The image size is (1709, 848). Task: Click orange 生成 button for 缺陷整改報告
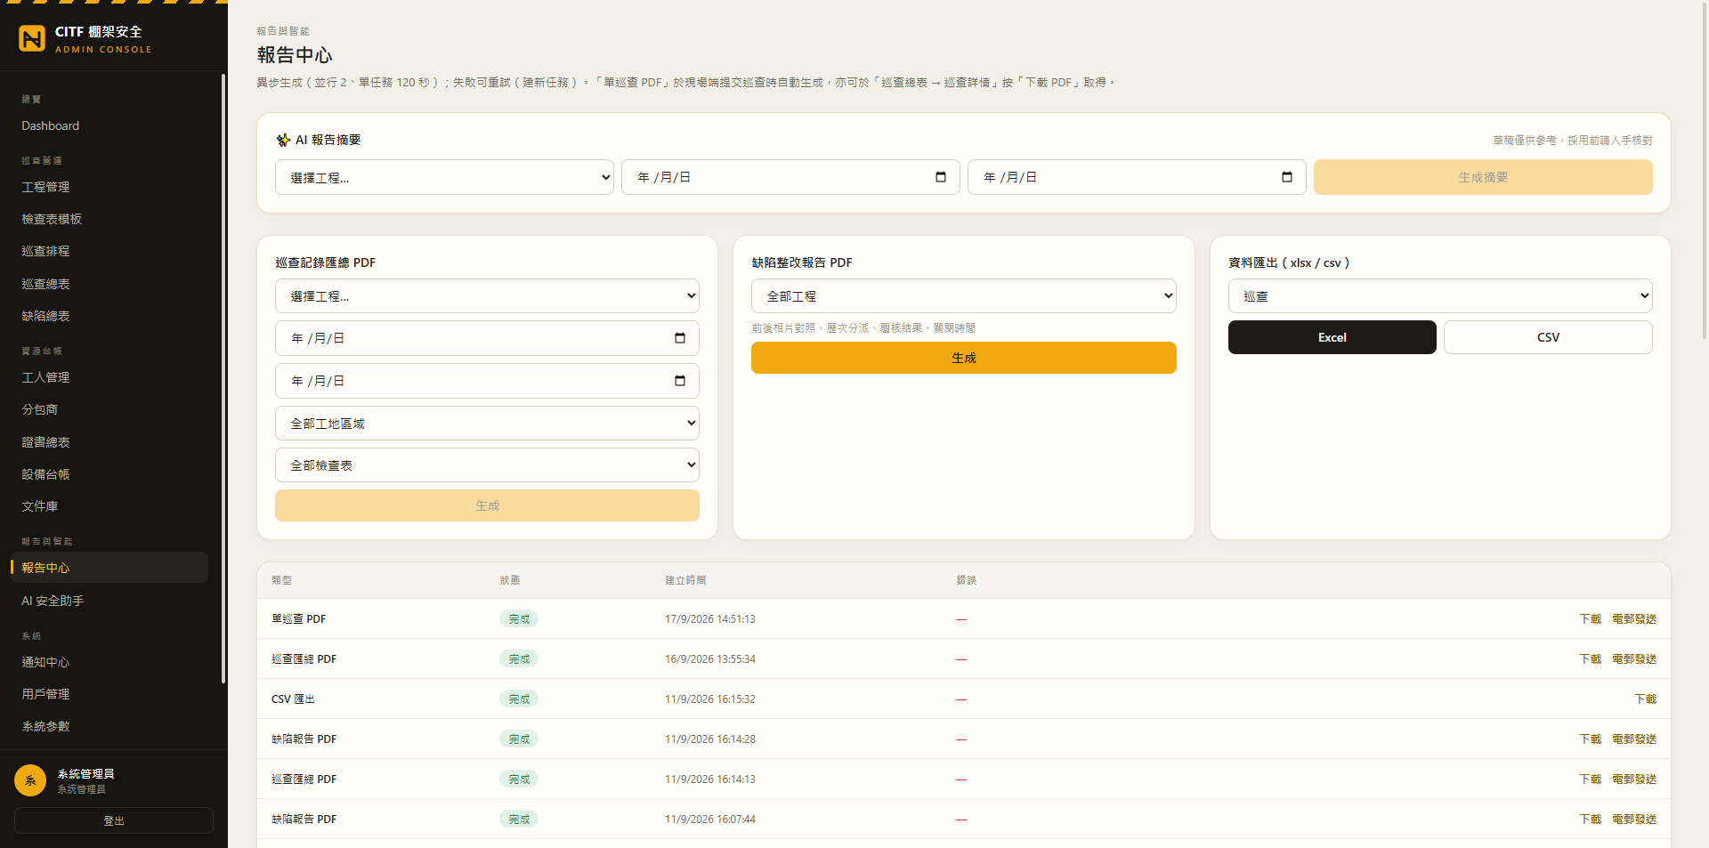(964, 358)
